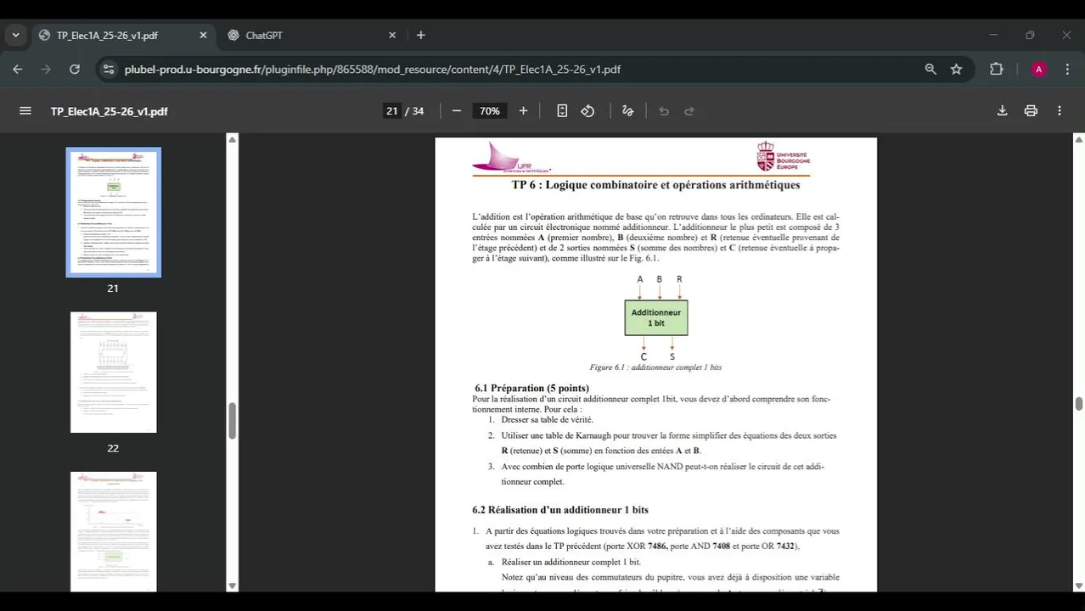Click the text 'Réaliser un additionneur complet 1 bit'
The height and width of the screenshot is (611, 1085).
click(x=571, y=562)
